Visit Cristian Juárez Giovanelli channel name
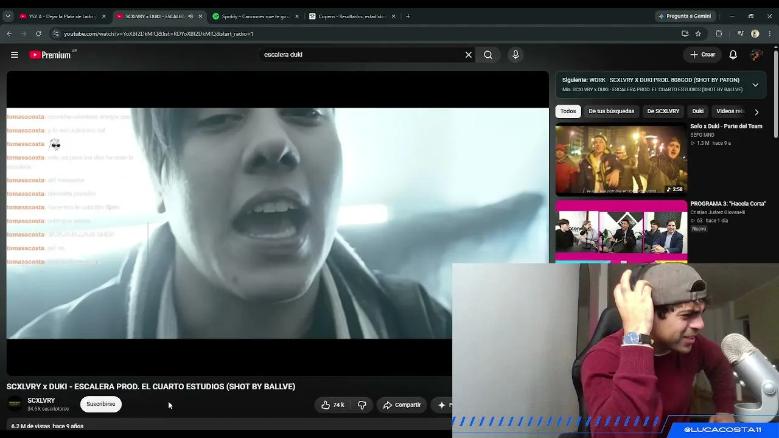779x438 pixels. tap(718, 212)
